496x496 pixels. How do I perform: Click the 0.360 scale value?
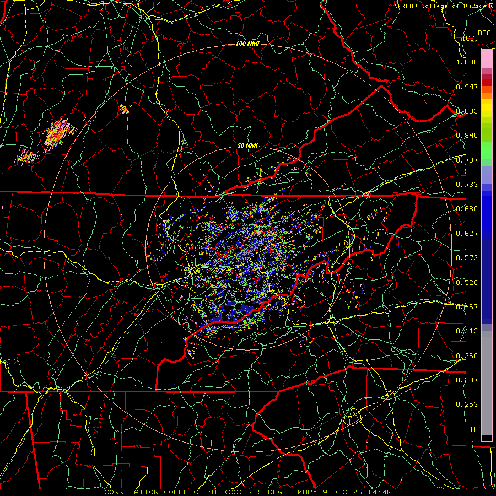pyautogui.click(x=467, y=356)
